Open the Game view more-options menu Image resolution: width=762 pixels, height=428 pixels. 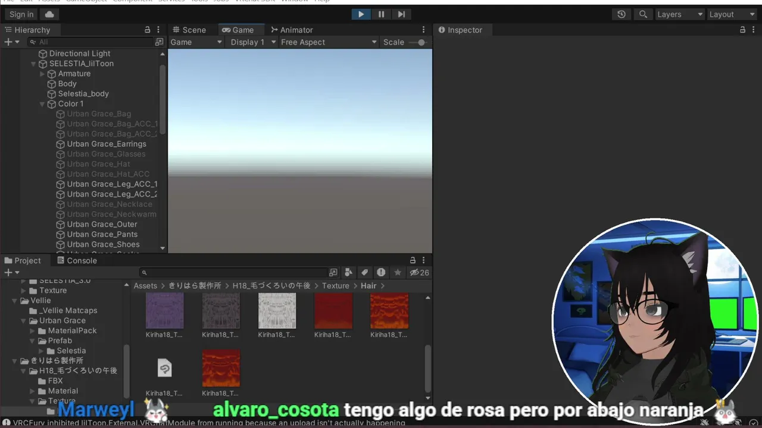click(424, 30)
